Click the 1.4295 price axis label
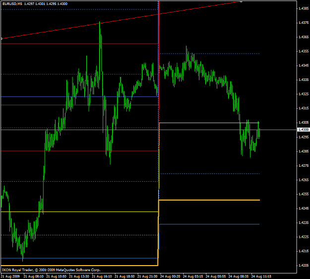The height and width of the screenshot is (279, 310). (304, 137)
